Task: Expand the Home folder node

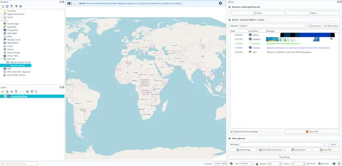Action: point(1,17)
